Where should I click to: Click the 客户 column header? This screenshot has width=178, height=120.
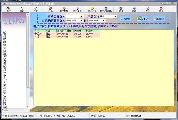click(39, 31)
